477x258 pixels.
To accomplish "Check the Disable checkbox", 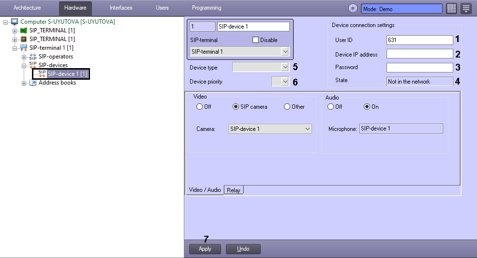I will [x=256, y=40].
